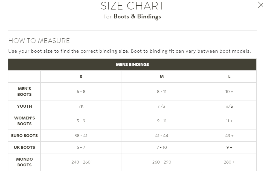Viewport: 263px width, 175px height.
Task: Click the 280 + mondo cell
Action: click(x=229, y=162)
